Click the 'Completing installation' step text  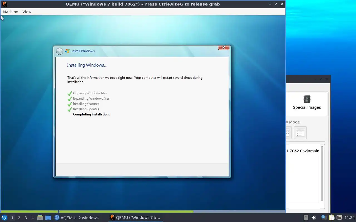click(92, 114)
